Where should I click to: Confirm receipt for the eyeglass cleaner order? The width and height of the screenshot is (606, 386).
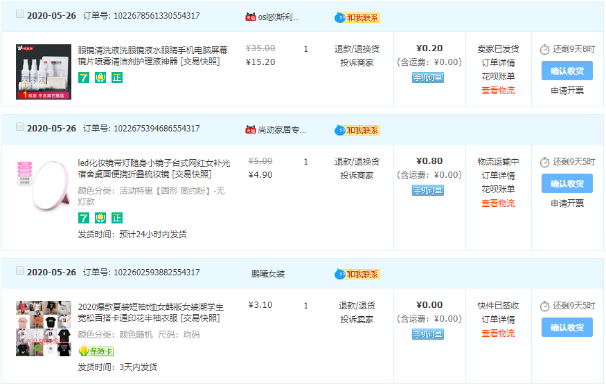(x=567, y=71)
